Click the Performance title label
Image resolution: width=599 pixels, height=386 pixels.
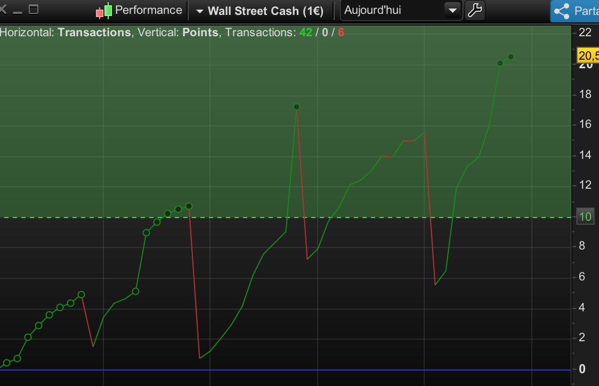(x=148, y=10)
